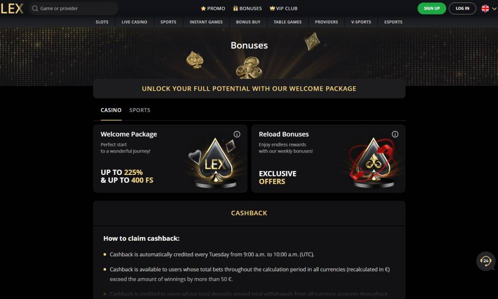Screen dimensions: 498x299
Task: Go to VIP Club crown link
Action: pos(283,8)
